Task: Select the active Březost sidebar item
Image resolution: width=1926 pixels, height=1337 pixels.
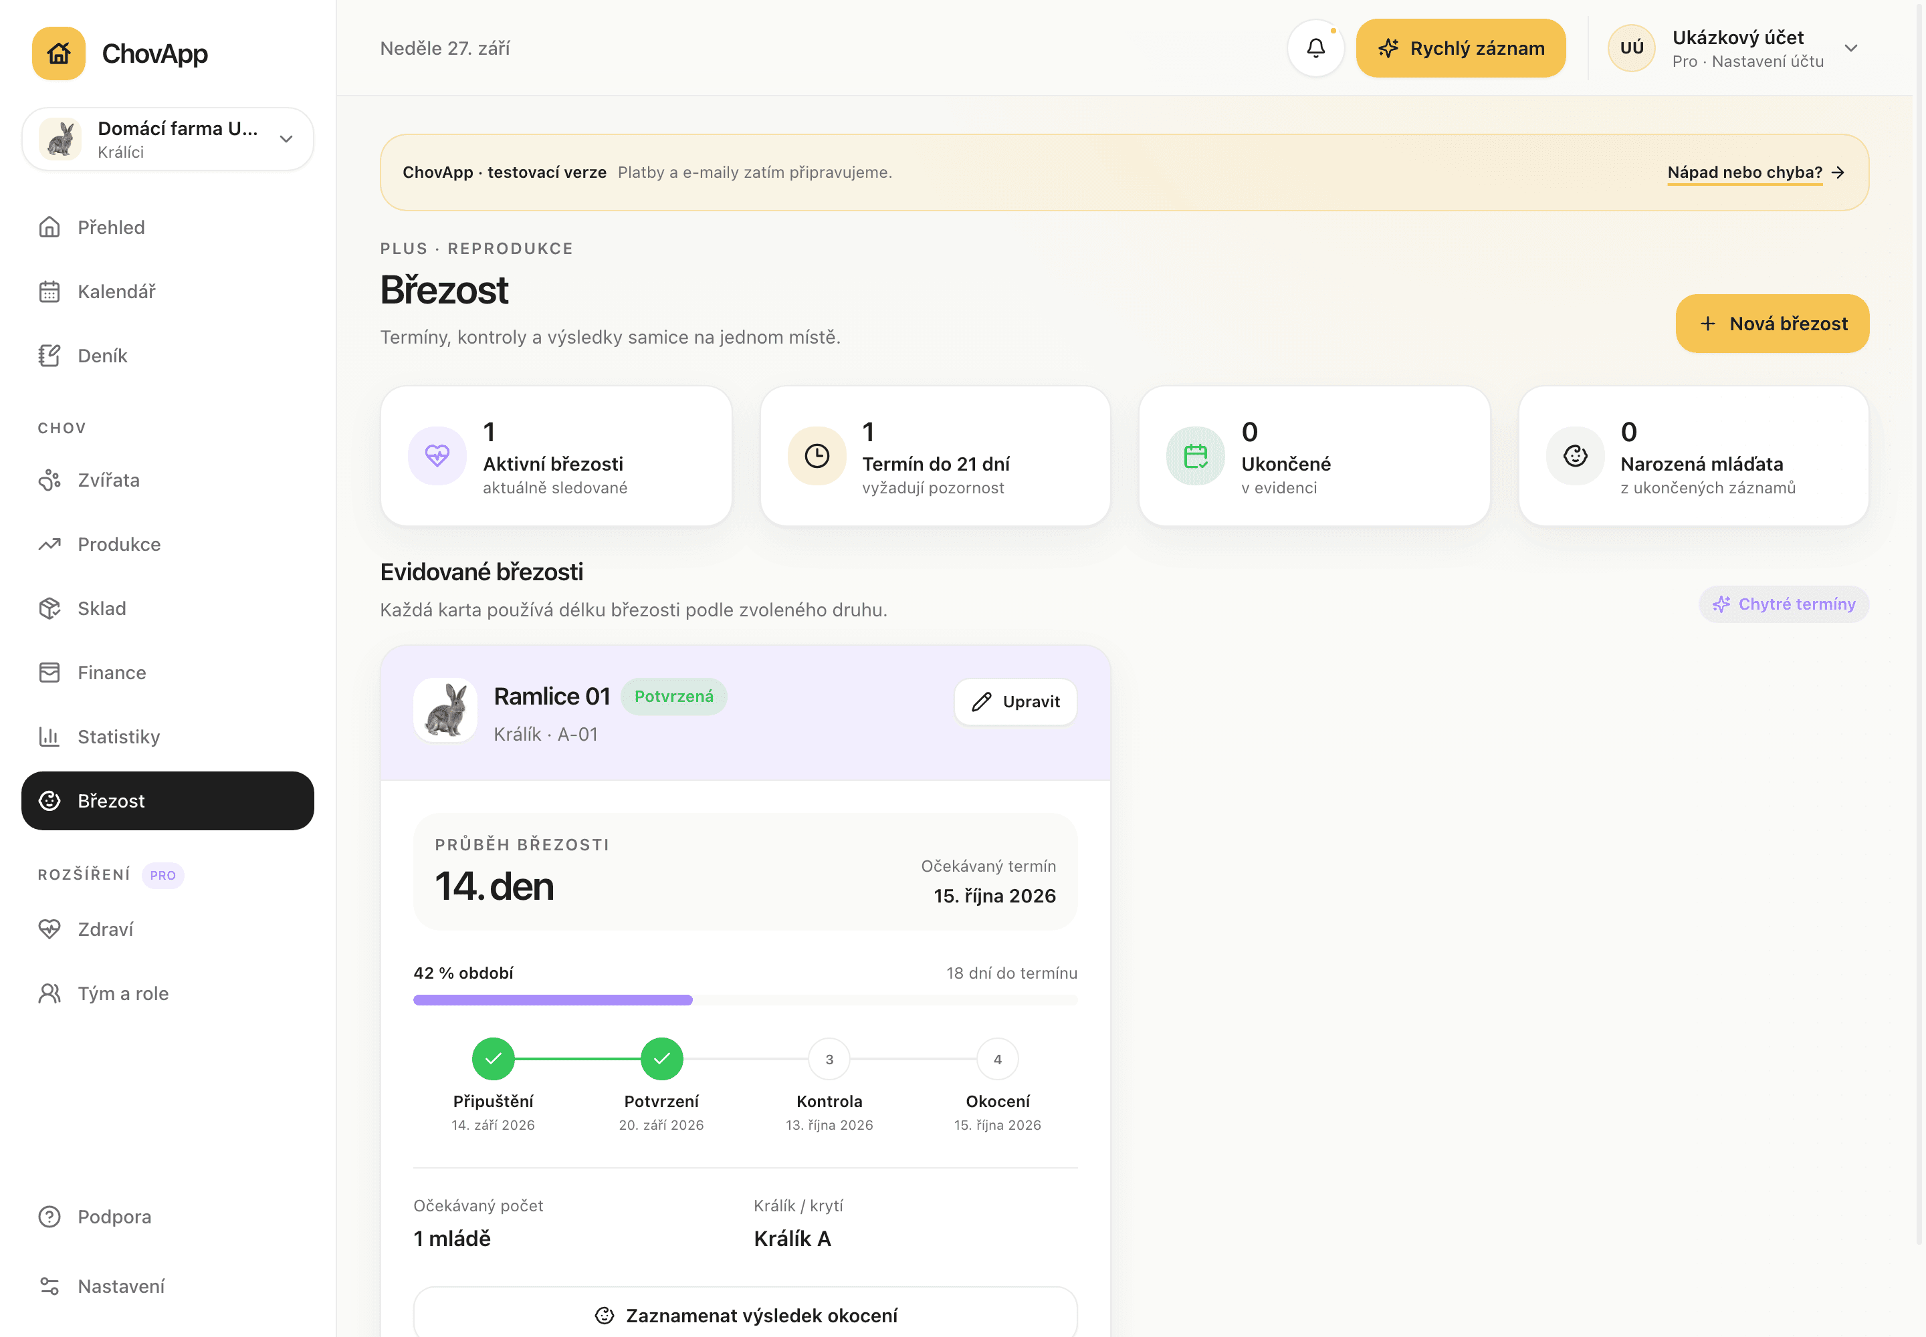Action: [168, 801]
